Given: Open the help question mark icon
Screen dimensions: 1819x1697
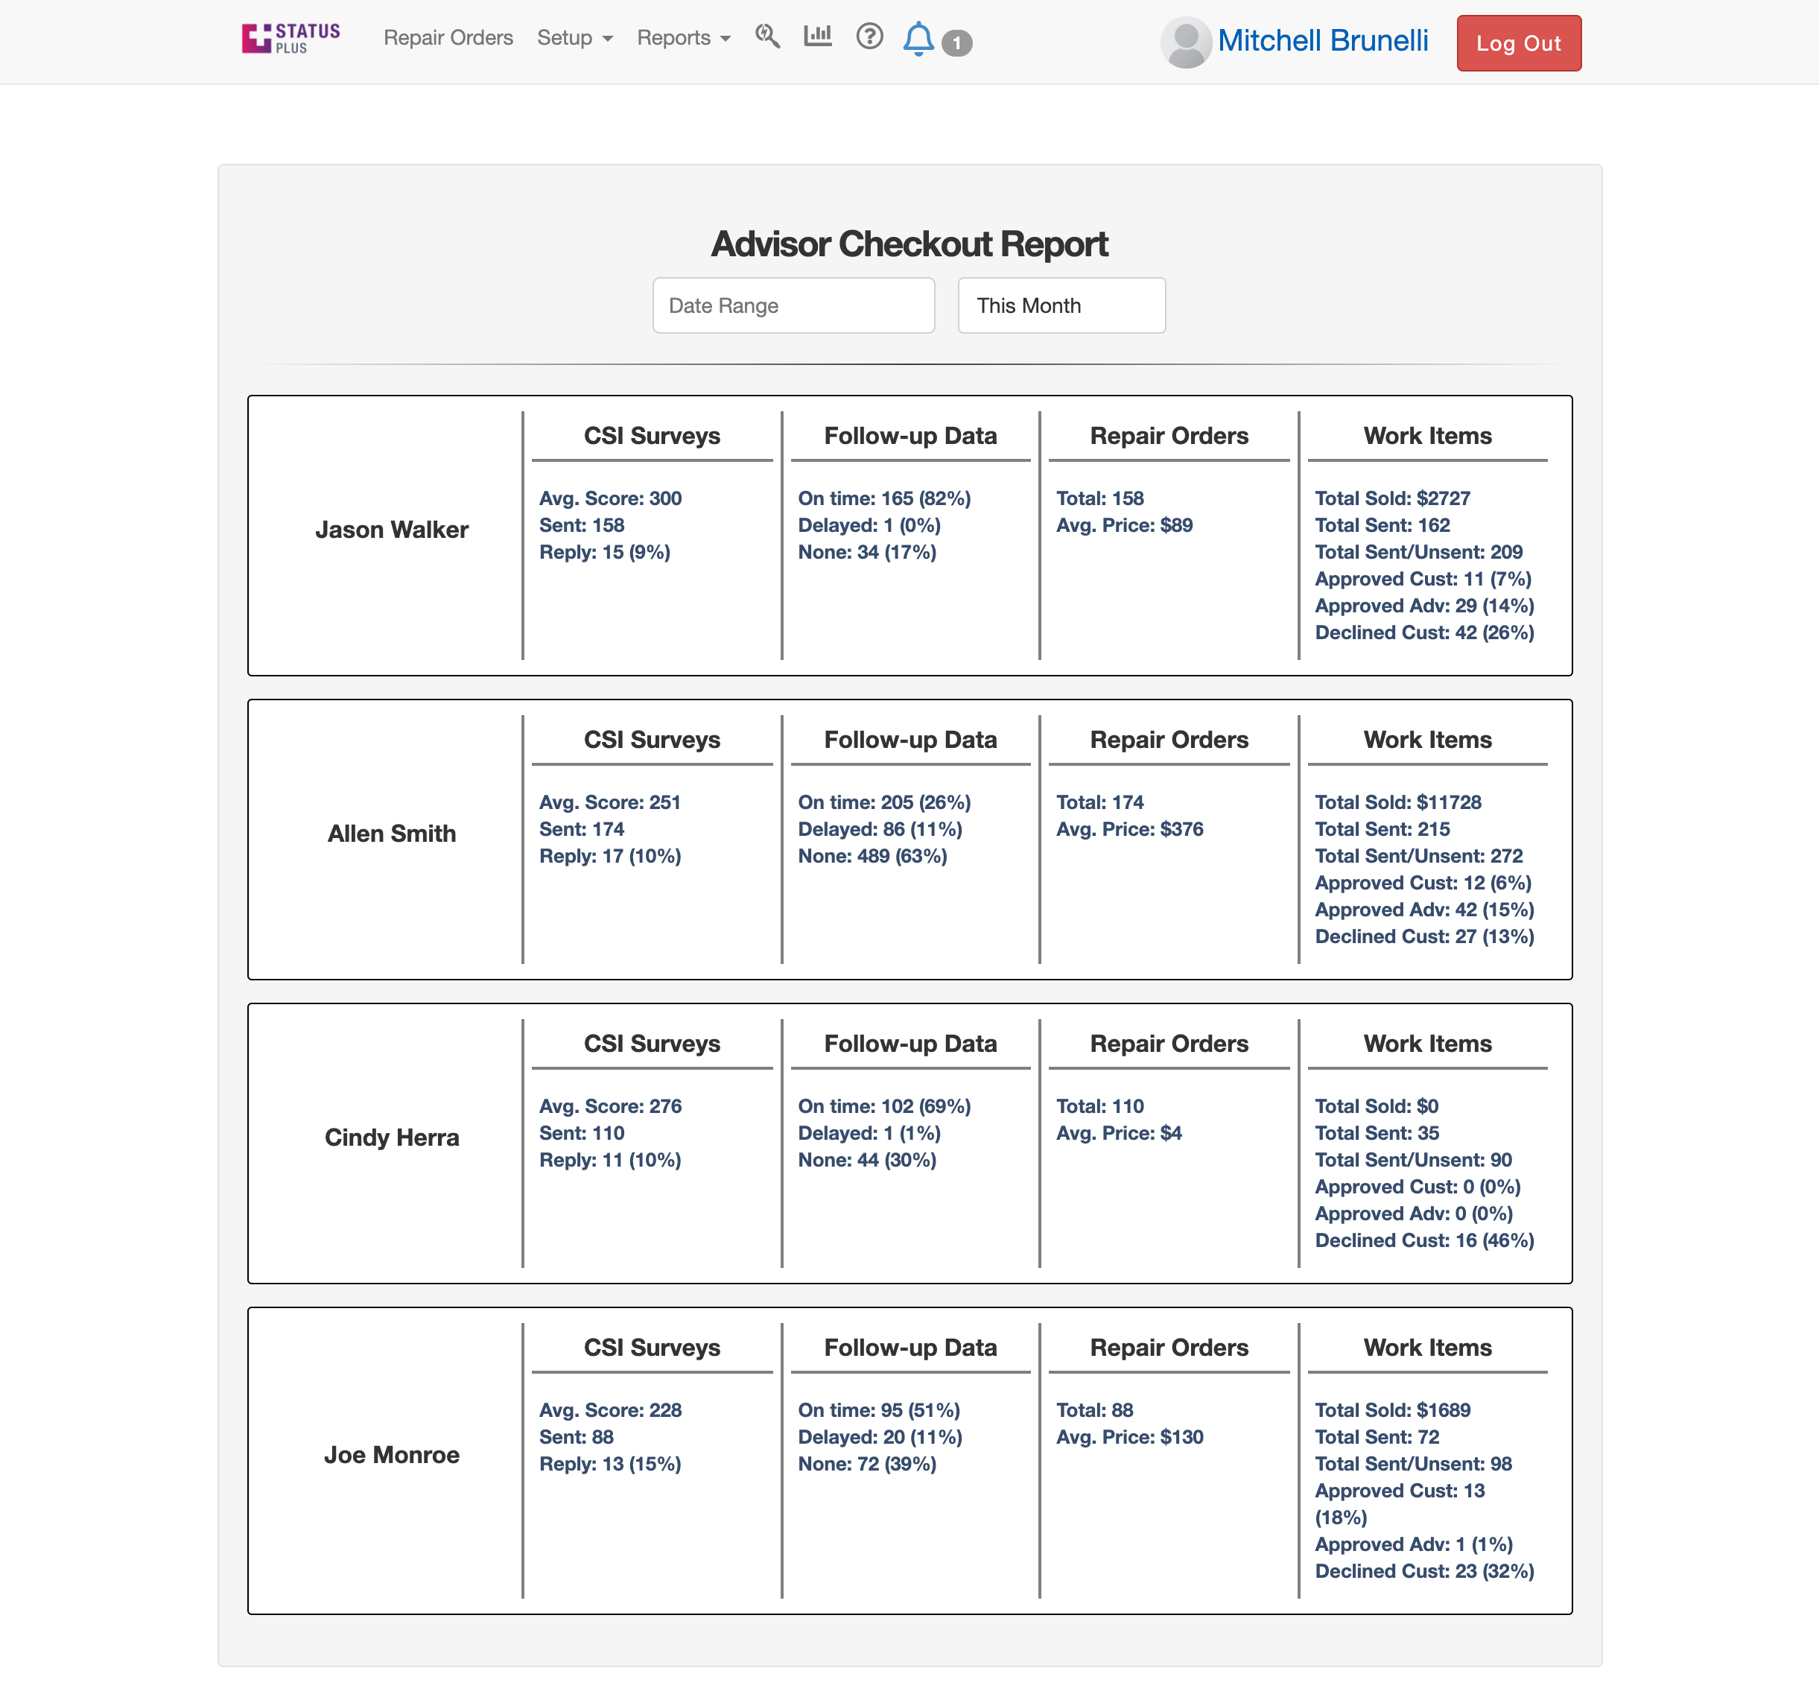Looking at the screenshot, I should pyautogui.click(x=869, y=37).
